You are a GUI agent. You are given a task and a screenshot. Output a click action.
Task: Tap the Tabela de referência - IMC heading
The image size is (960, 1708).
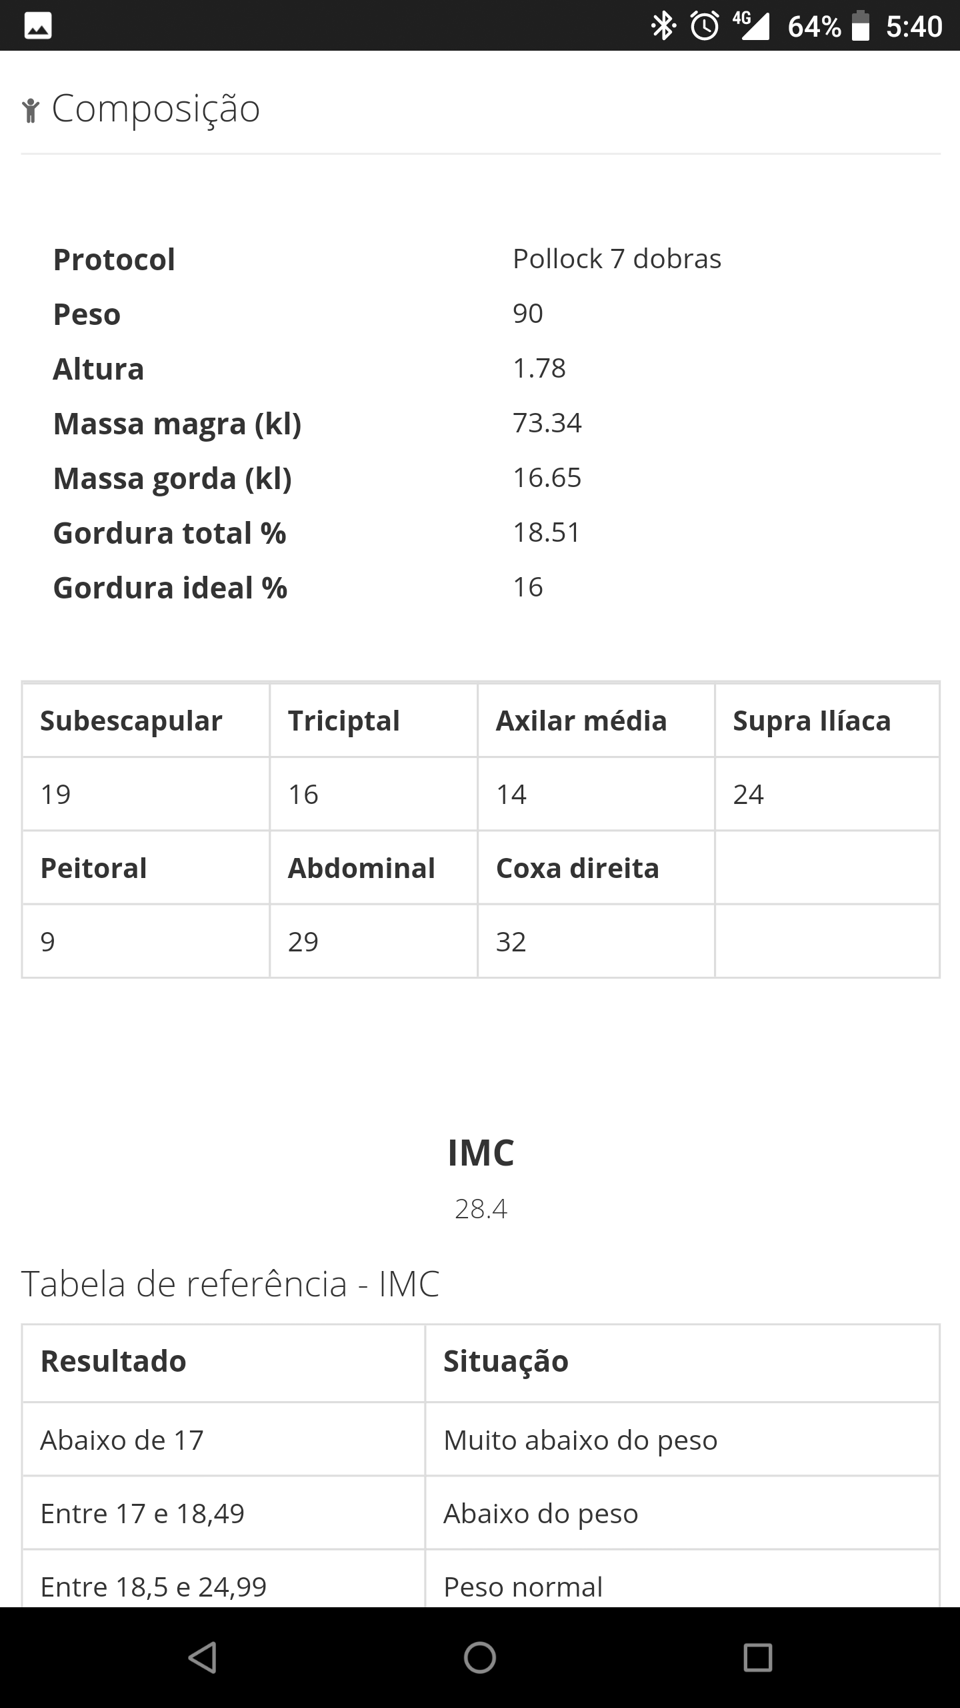pos(231,1284)
